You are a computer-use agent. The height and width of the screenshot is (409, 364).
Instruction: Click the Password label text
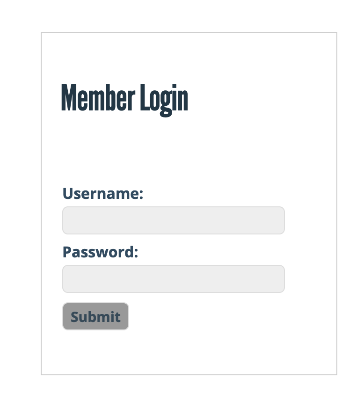click(100, 252)
